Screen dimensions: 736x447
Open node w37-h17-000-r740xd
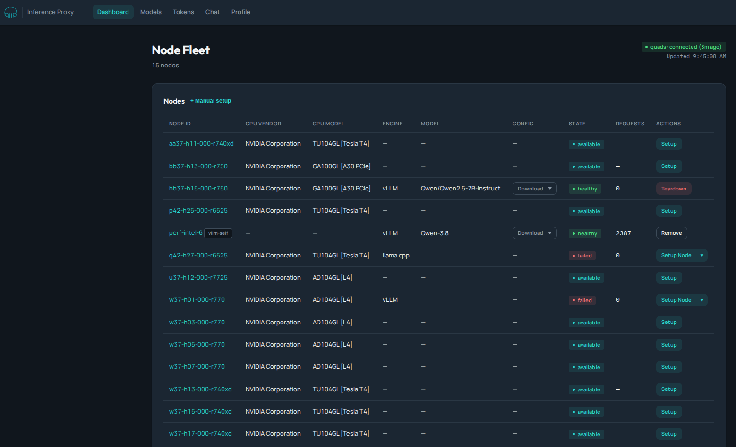click(x=200, y=434)
